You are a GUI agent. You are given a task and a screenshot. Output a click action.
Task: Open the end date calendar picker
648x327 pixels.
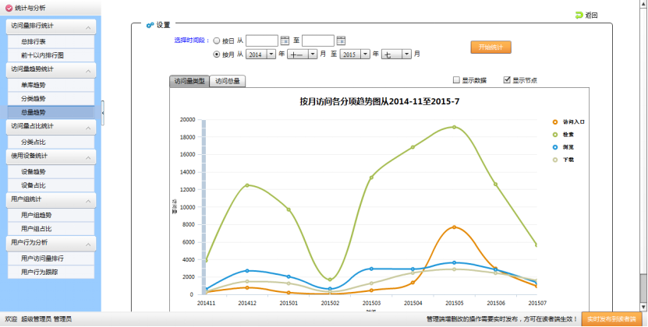pos(341,40)
